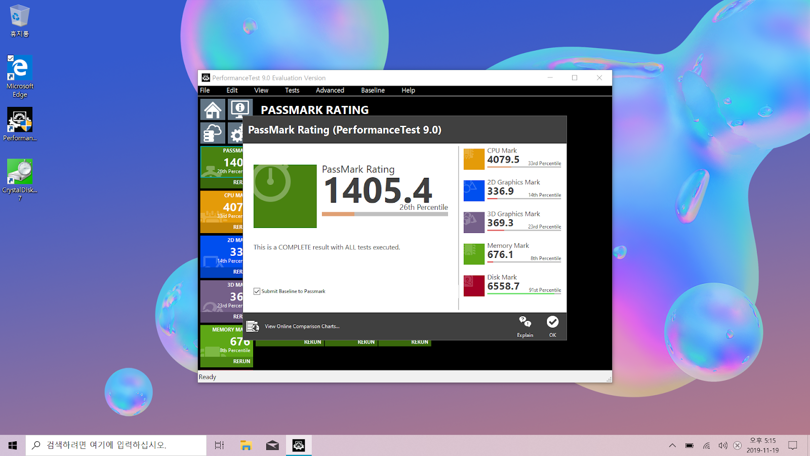Click the 2D Graphics Mark score 336.9
Image resolution: width=810 pixels, height=456 pixels.
(500, 191)
